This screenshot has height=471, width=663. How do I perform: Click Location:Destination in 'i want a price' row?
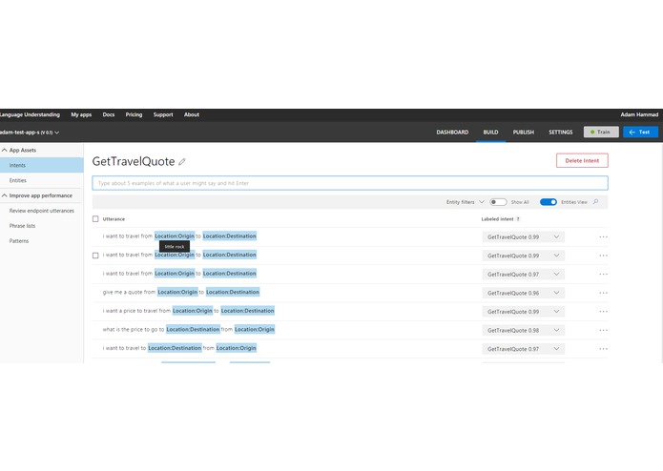tap(248, 311)
